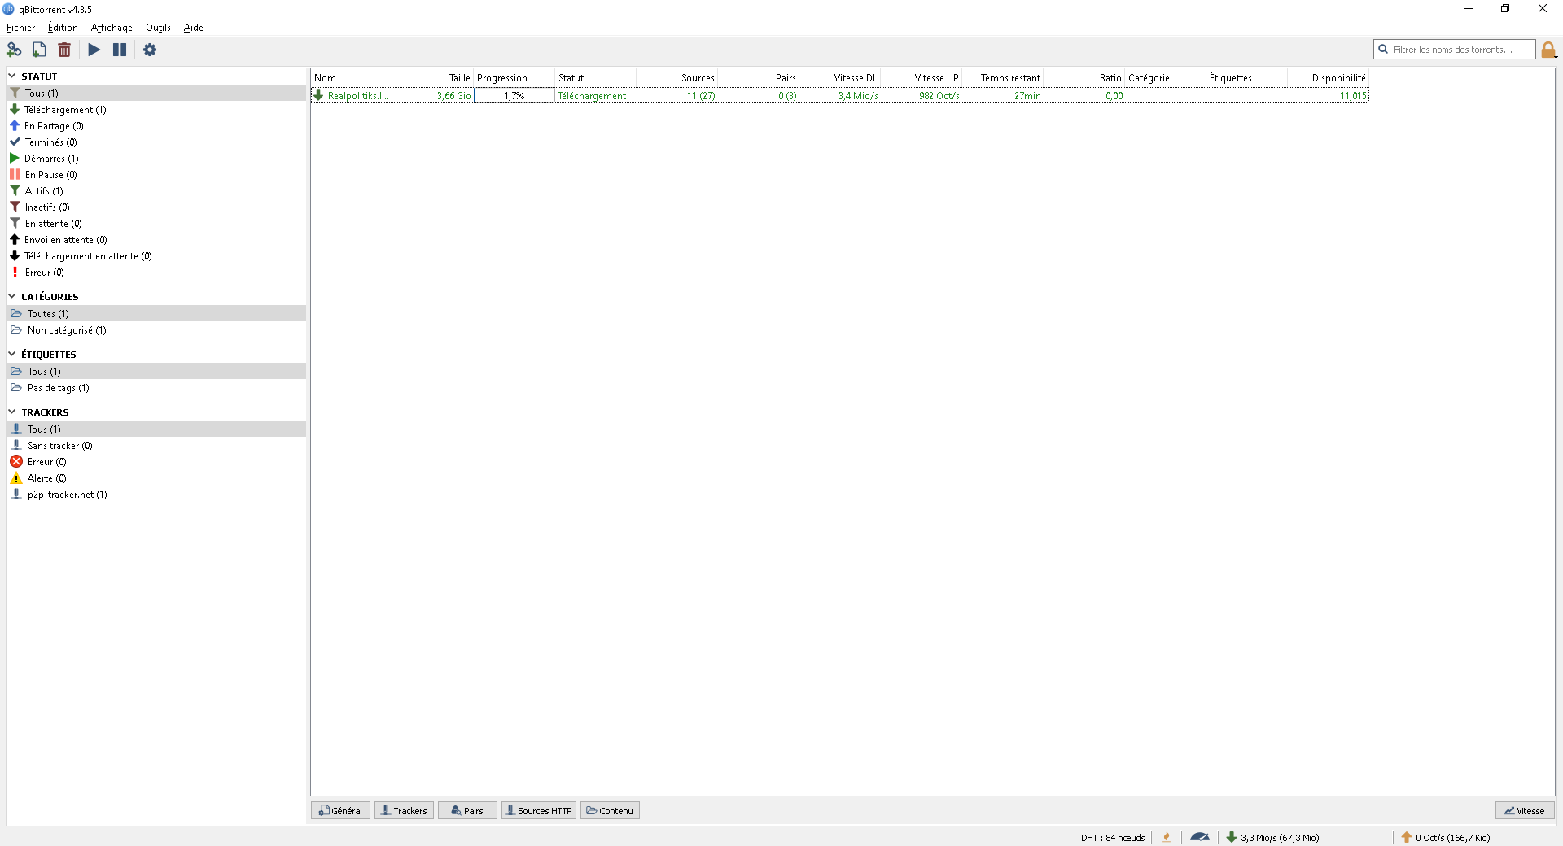The image size is (1563, 846).
Task: Sort by the Progression column header
Action: click(x=514, y=78)
